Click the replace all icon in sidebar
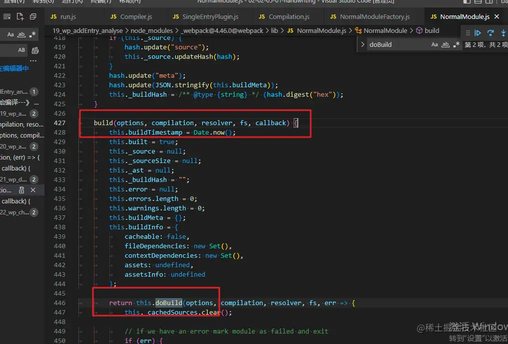Viewport: 508px width, 344px height. 35,50
